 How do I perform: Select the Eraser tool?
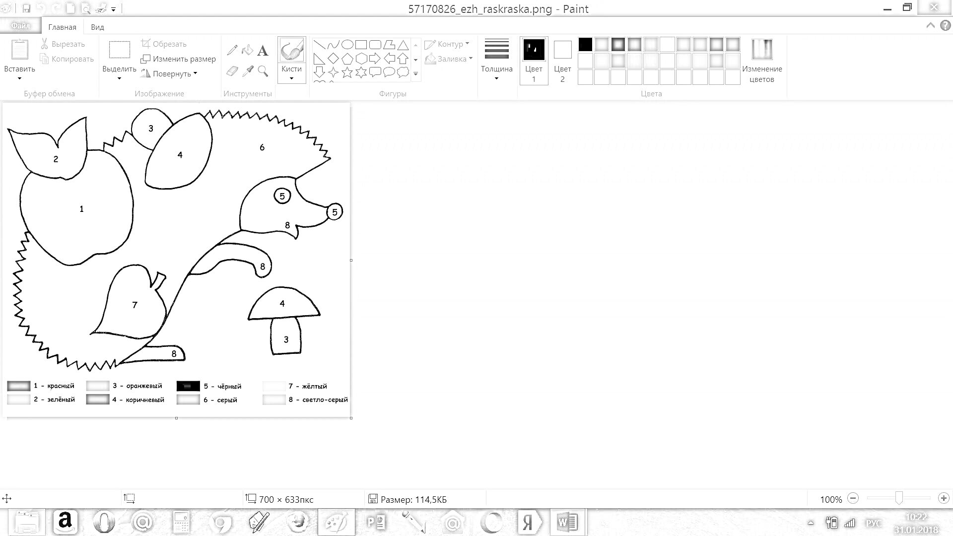coord(232,71)
